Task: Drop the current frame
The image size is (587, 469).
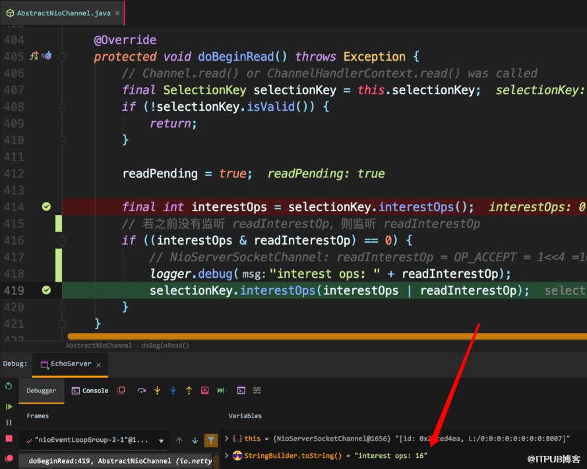Action: click(204, 391)
